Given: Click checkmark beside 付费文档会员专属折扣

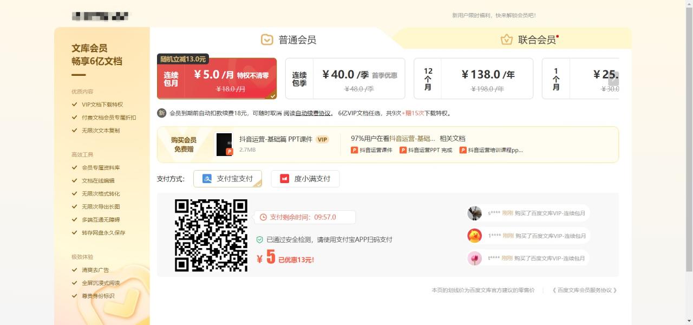Looking at the screenshot, I should [75, 118].
